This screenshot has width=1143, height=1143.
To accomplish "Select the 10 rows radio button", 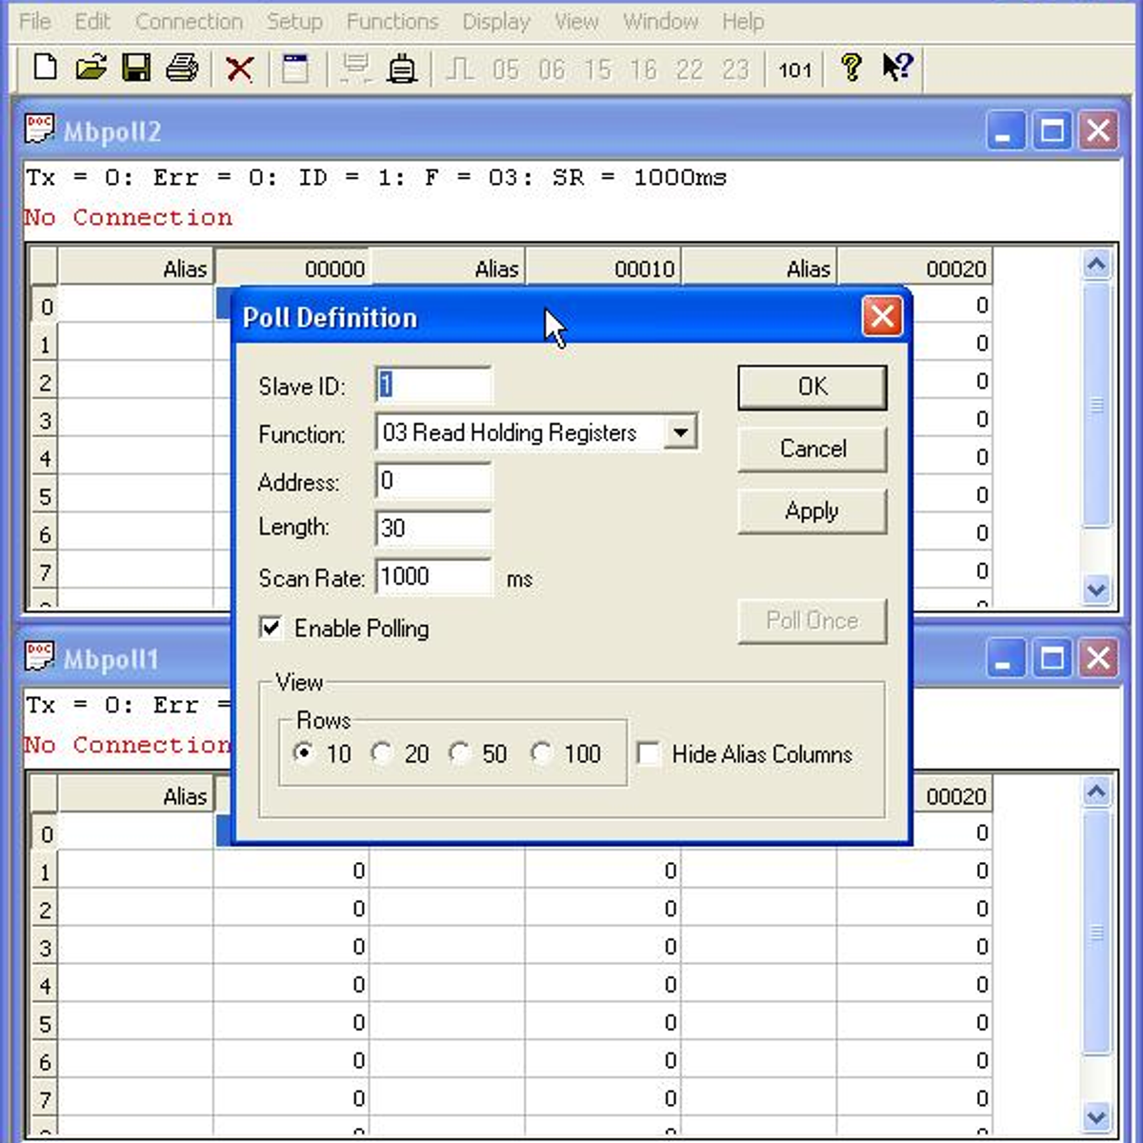I will point(304,752).
